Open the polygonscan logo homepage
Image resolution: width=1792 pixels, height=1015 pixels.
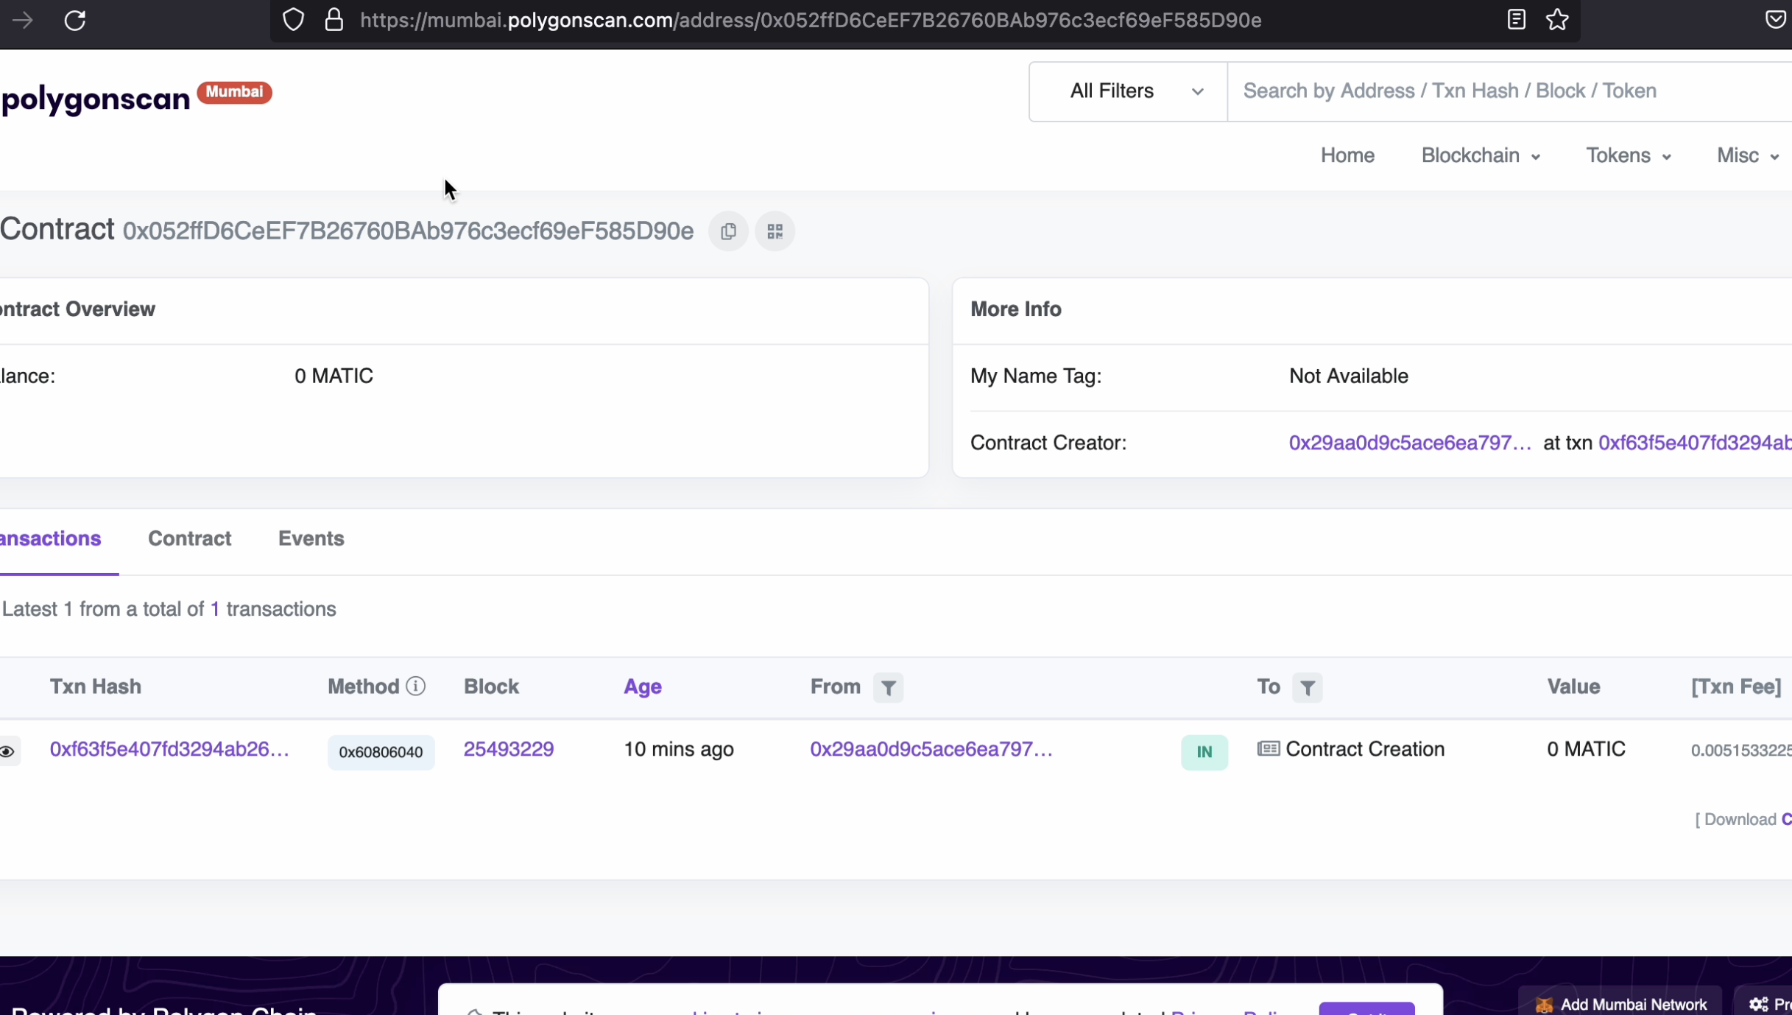coord(96,99)
